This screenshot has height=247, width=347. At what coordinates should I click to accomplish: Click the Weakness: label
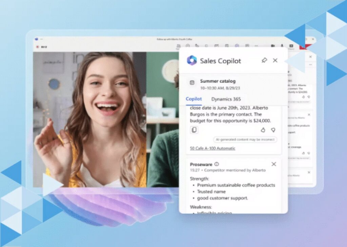click(x=201, y=207)
